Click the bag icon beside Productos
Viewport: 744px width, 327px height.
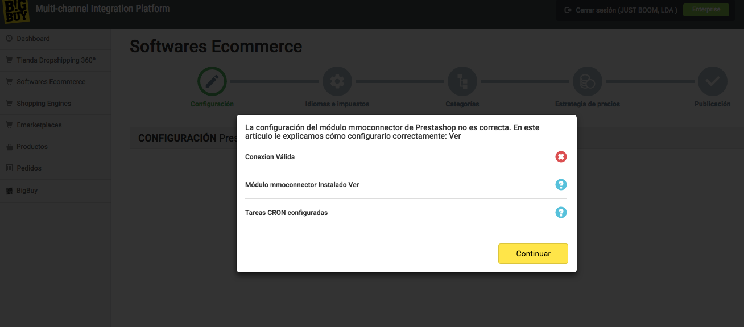tap(9, 147)
